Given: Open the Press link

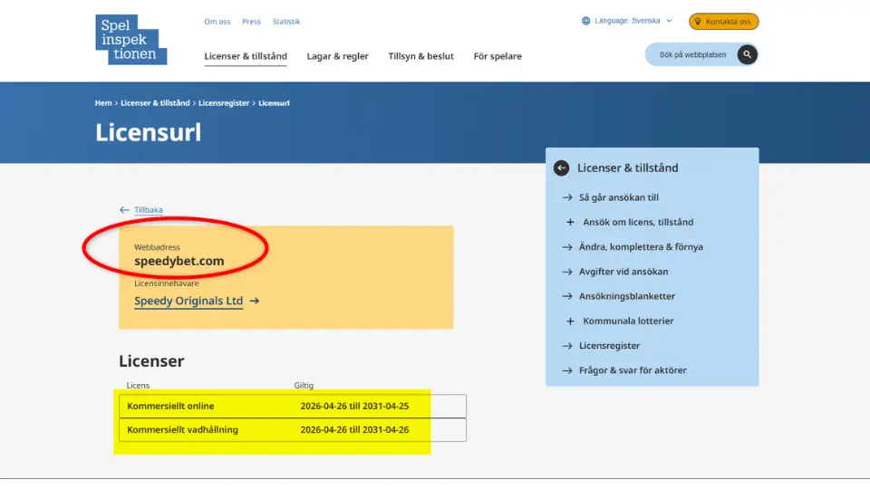Looking at the screenshot, I should tap(251, 22).
